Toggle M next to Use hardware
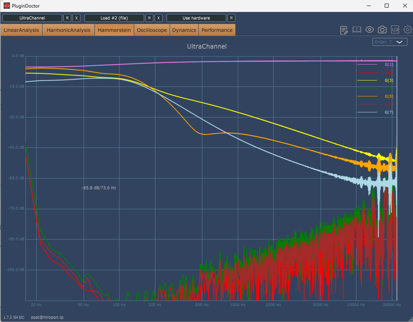Image resolution: width=413 pixels, height=322 pixels. tap(231, 18)
